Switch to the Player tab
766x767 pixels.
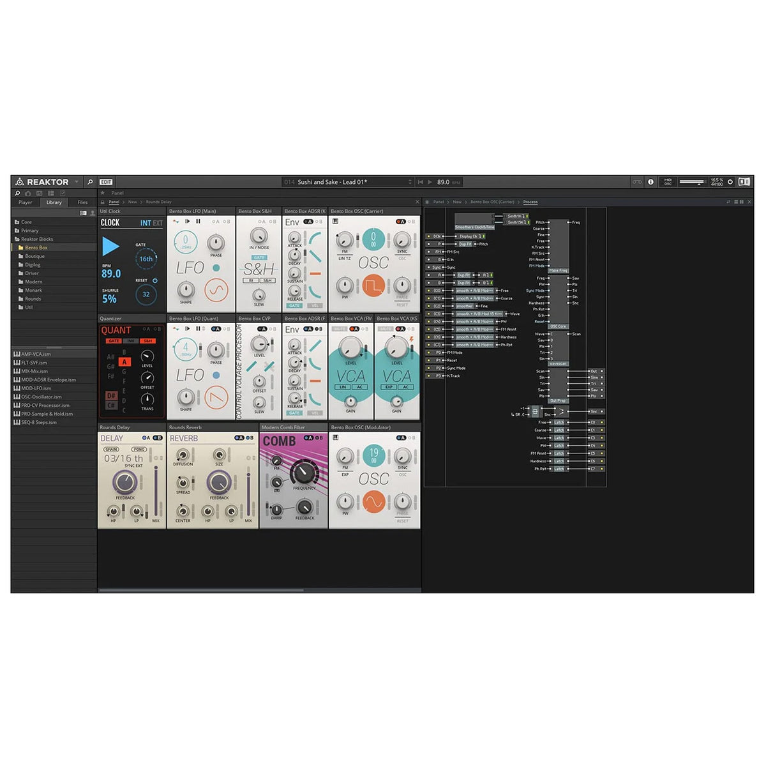coord(26,202)
